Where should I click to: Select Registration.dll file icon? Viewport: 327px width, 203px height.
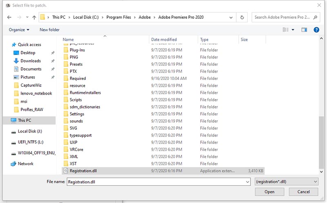click(66, 171)
